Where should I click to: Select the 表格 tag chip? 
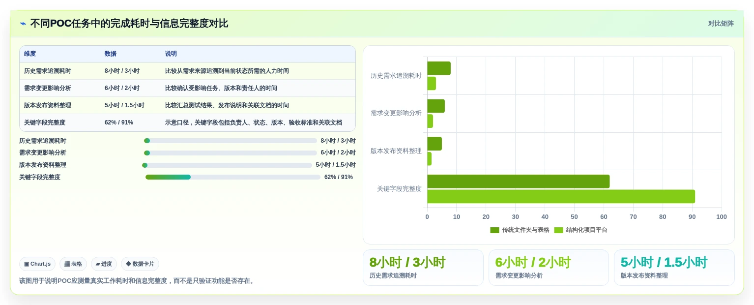coord(73,264)
